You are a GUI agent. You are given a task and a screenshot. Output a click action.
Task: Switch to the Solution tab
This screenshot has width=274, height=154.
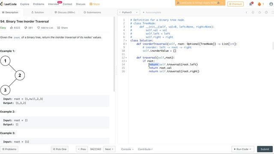click(38, 12)
